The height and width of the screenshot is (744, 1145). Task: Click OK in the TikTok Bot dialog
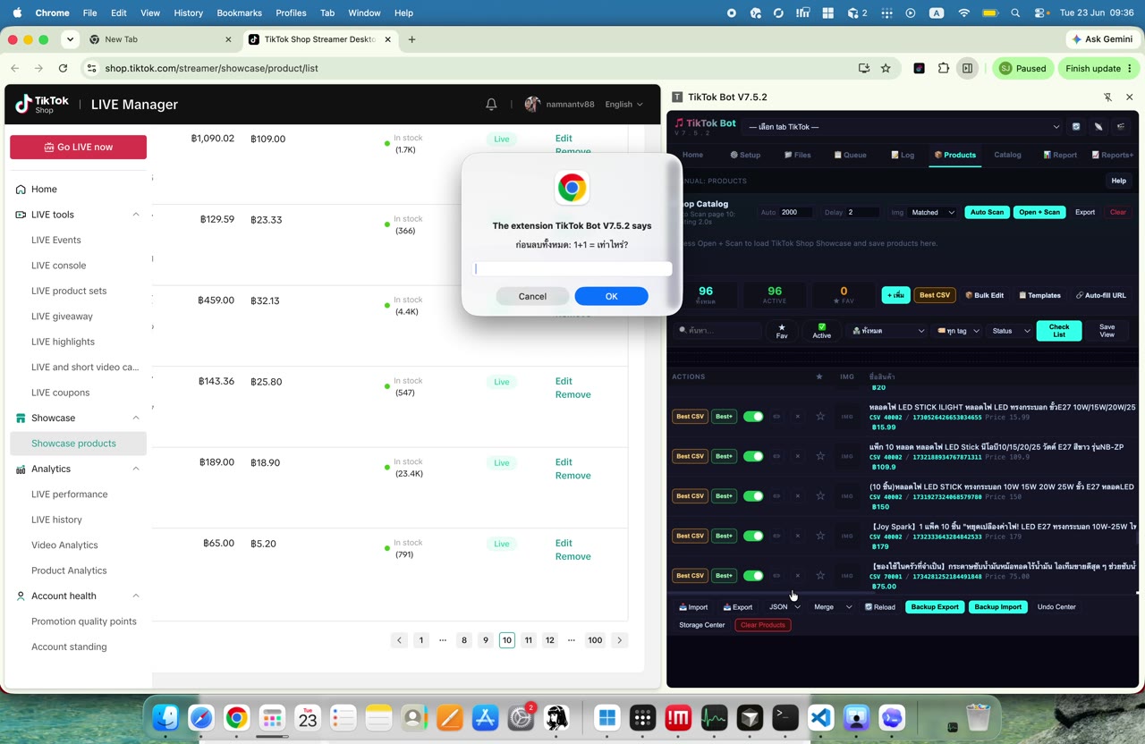(x=611, y=296)
